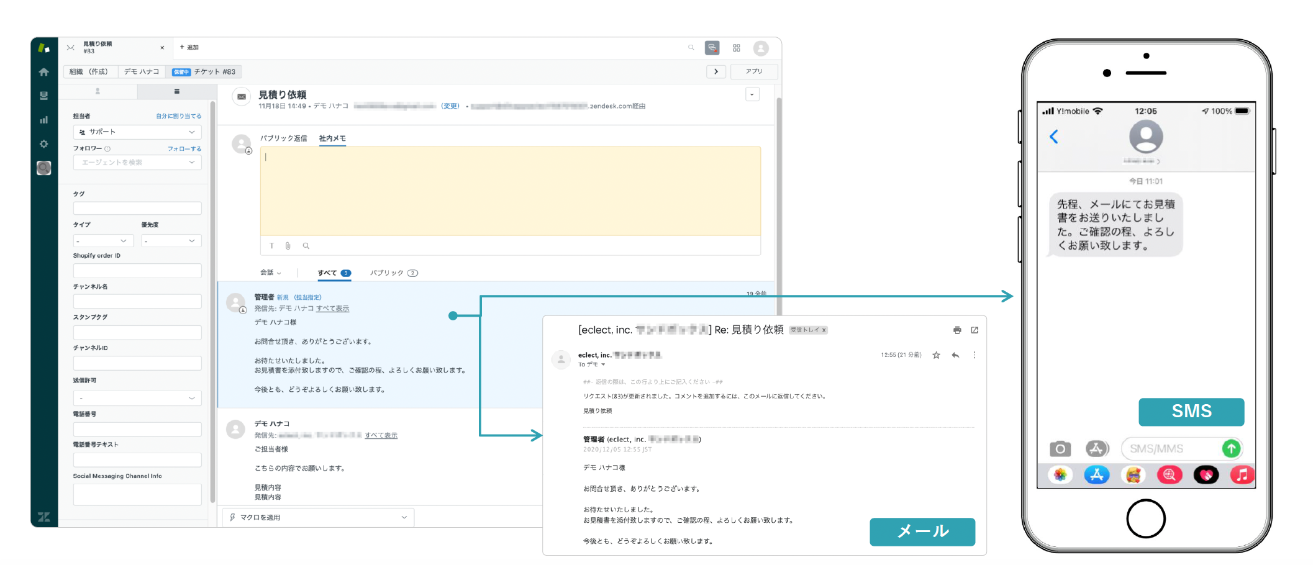Click into the タグ input field
Viewport: 1313px width, 565px height.
(137, 208)
